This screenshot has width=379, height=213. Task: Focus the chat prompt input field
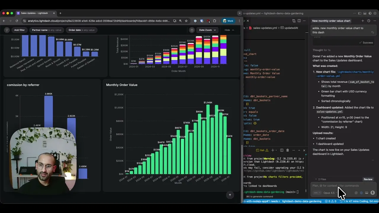(x=343, y=186)
